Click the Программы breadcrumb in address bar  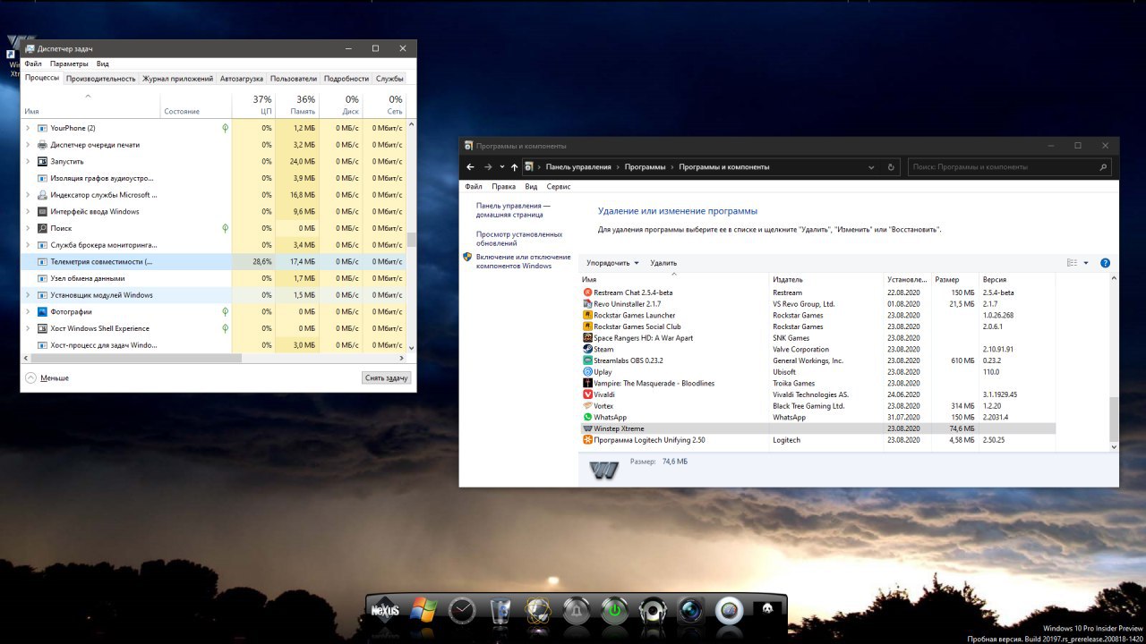(645, 167)
